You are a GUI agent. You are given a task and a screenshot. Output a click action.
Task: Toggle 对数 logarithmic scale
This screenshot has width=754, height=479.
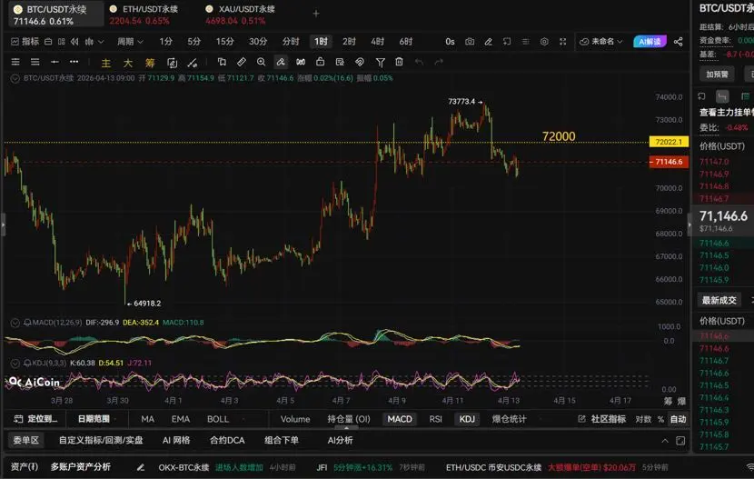[x=643, y=419]
